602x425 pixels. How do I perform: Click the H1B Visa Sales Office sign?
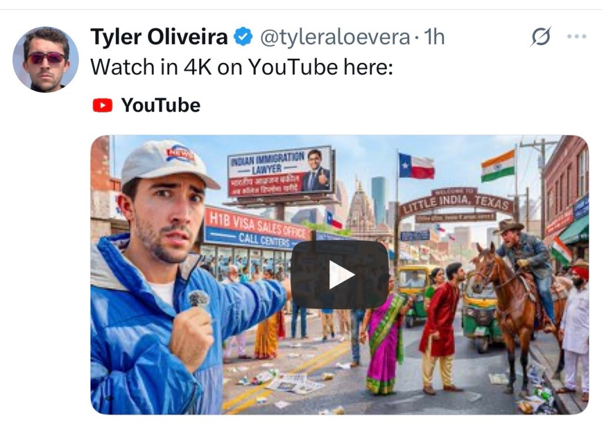[257, 229]
